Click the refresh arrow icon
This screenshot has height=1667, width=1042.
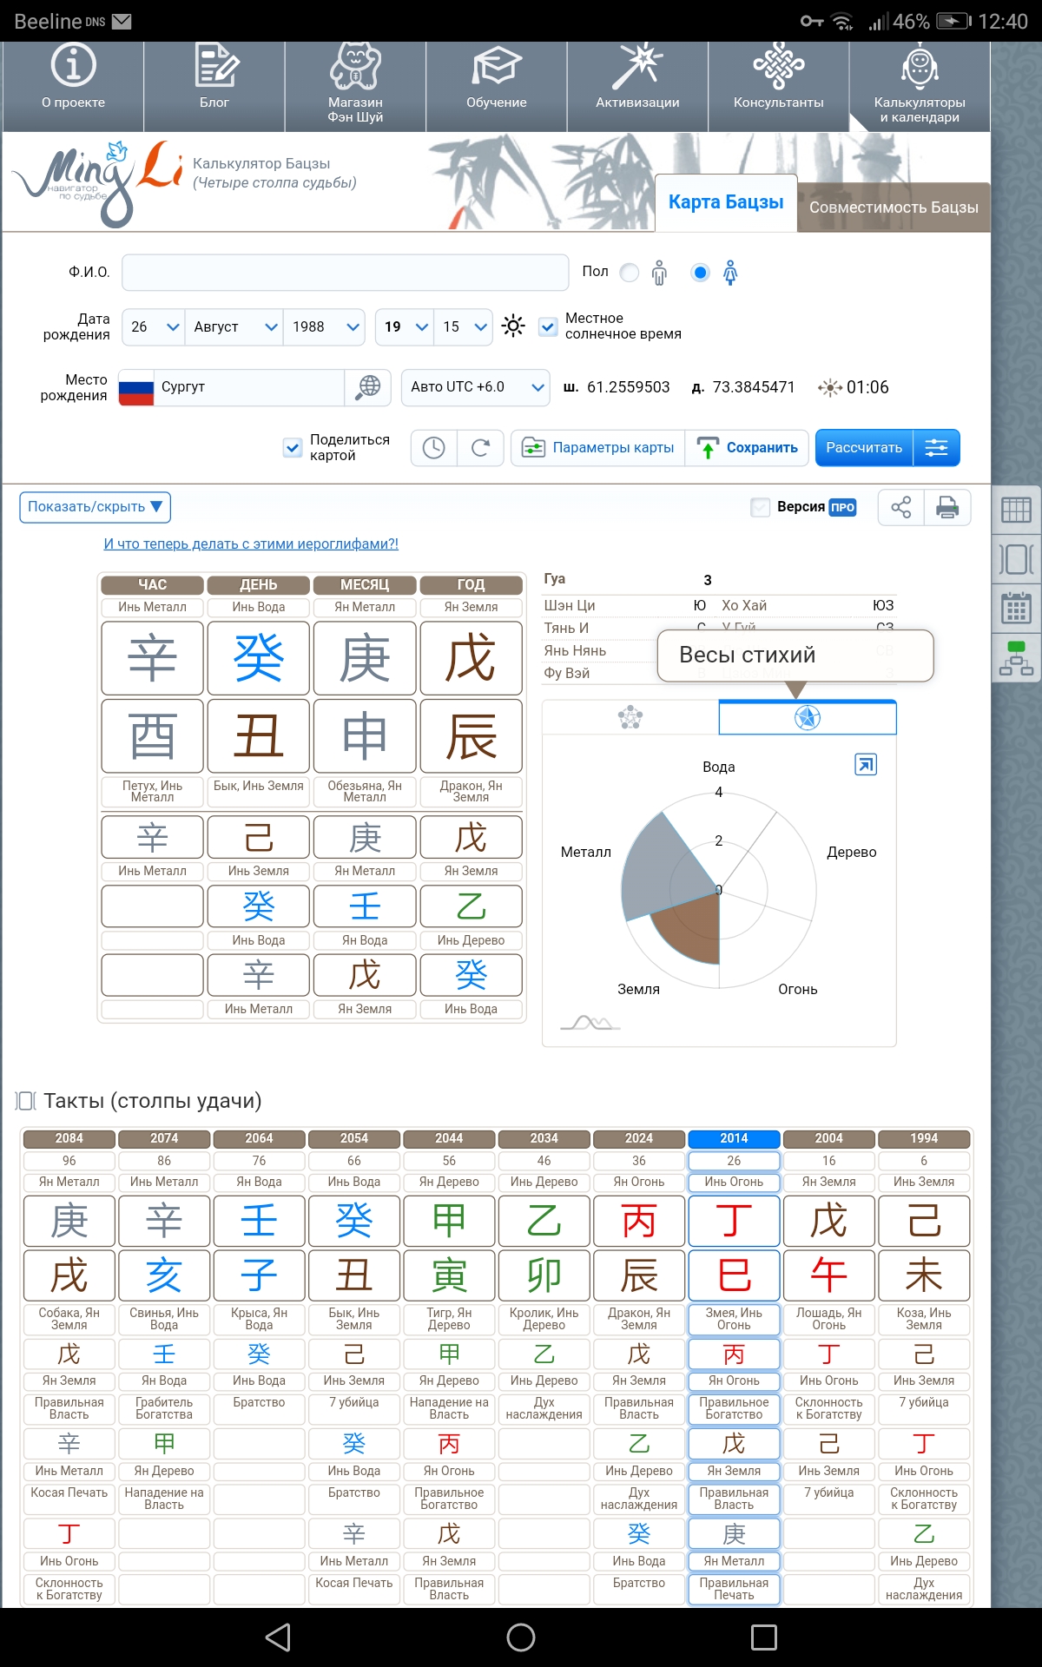(480, 448)
